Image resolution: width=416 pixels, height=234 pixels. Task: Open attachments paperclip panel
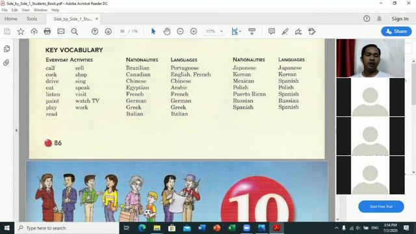click(6, 62)
